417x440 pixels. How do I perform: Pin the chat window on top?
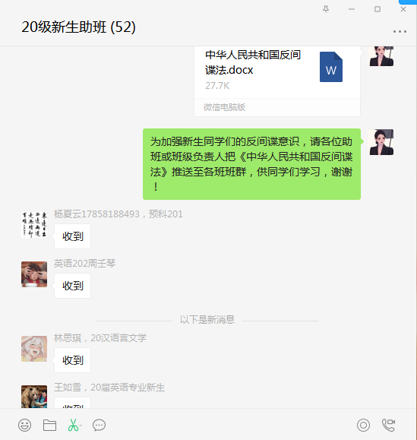(326, 9)
